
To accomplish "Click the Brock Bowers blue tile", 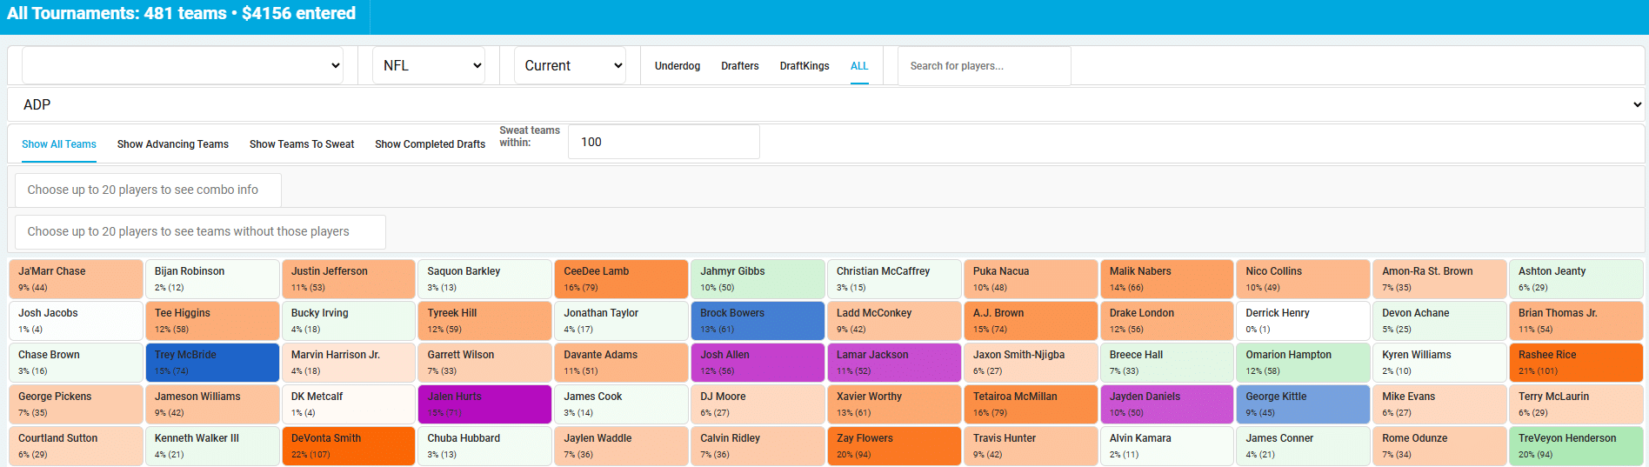I will pos(758,321).
